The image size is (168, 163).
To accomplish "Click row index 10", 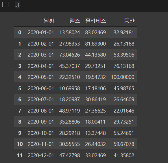I will [x=20, y=144].
